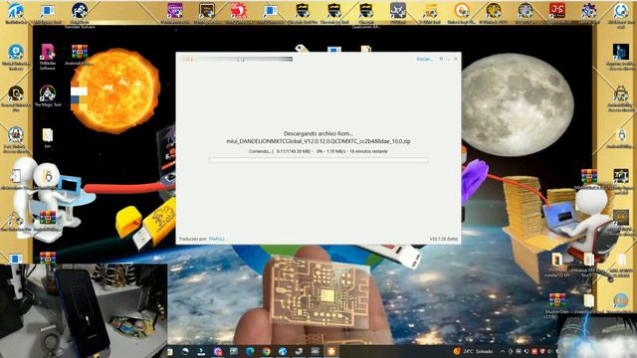Open the red J-S desktop shortcut
This screenshot has height=358, width=637.
[557, 11]
